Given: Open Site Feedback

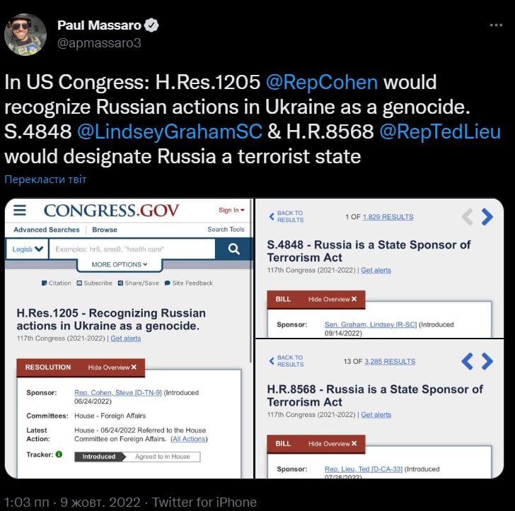Looking at the screenshot, I should click(x=188, y=283).
